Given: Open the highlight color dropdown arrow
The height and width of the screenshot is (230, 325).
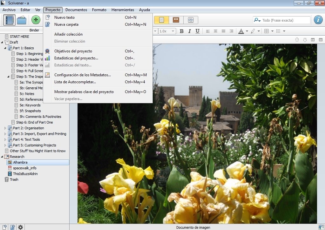Looking at the screenshot, I should [259, 31].
